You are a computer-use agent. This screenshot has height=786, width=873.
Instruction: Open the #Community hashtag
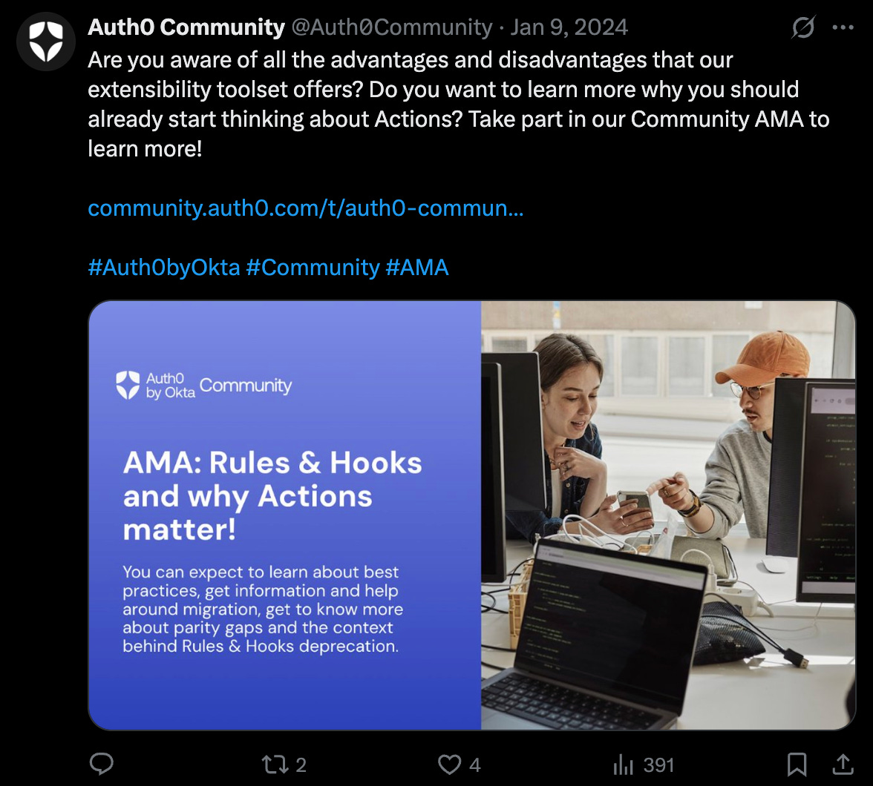(x=313, y=268)
